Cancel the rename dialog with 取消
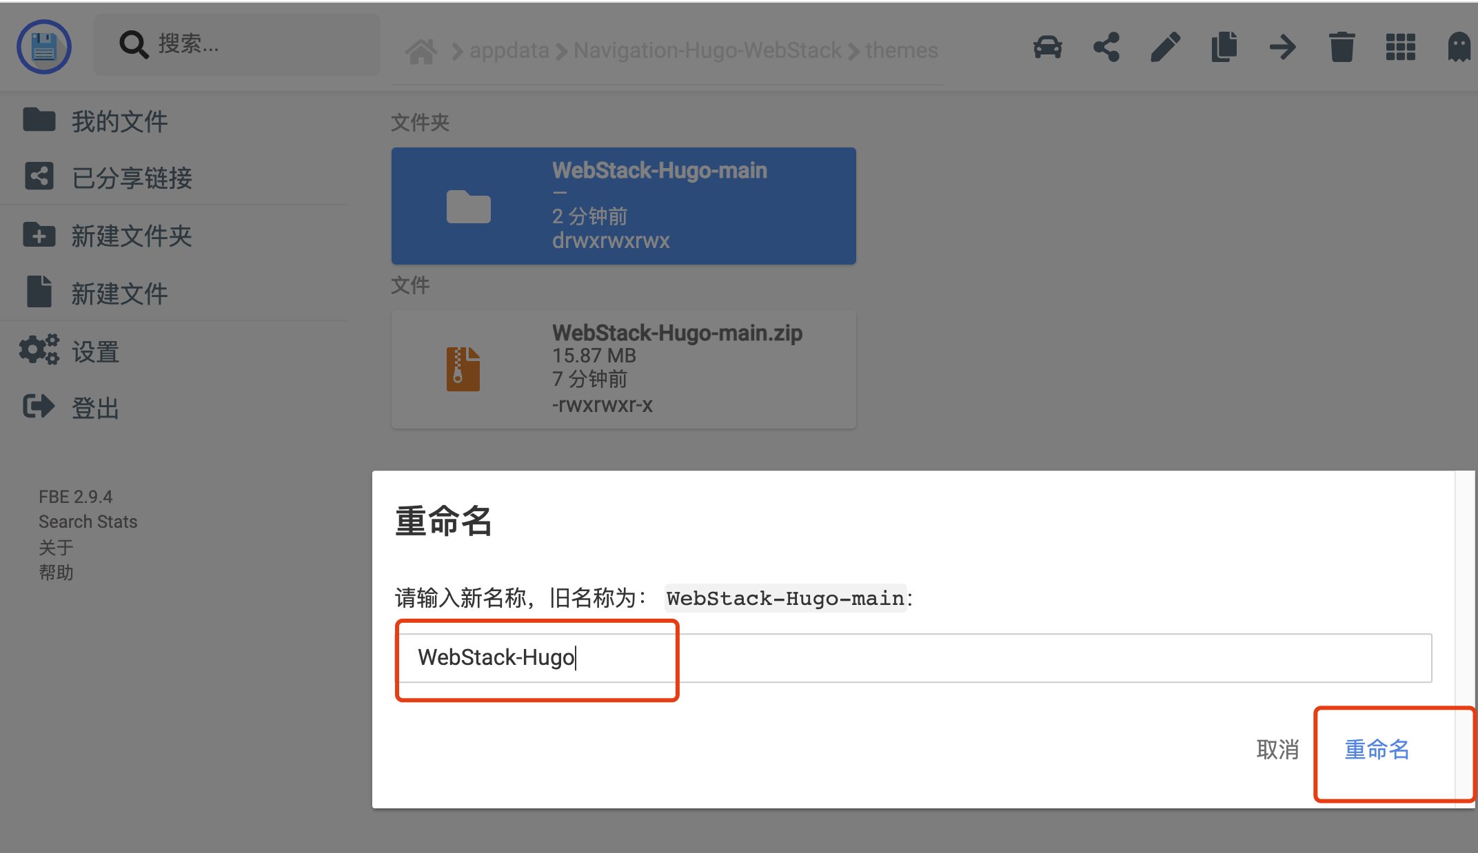Image resolution: width=1478 pixels, height=853 pixels. click(1278, 750)
